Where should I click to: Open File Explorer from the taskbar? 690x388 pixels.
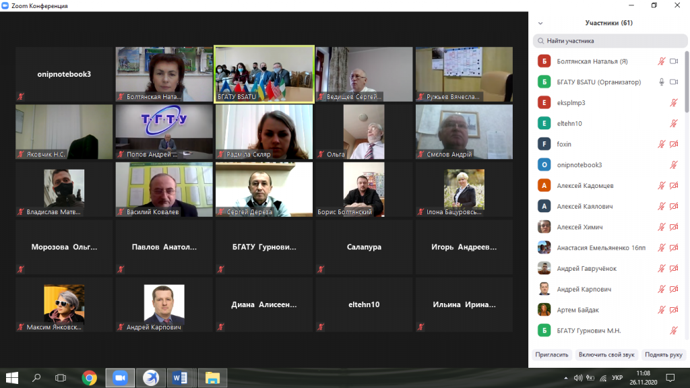(x=212, y=378)
